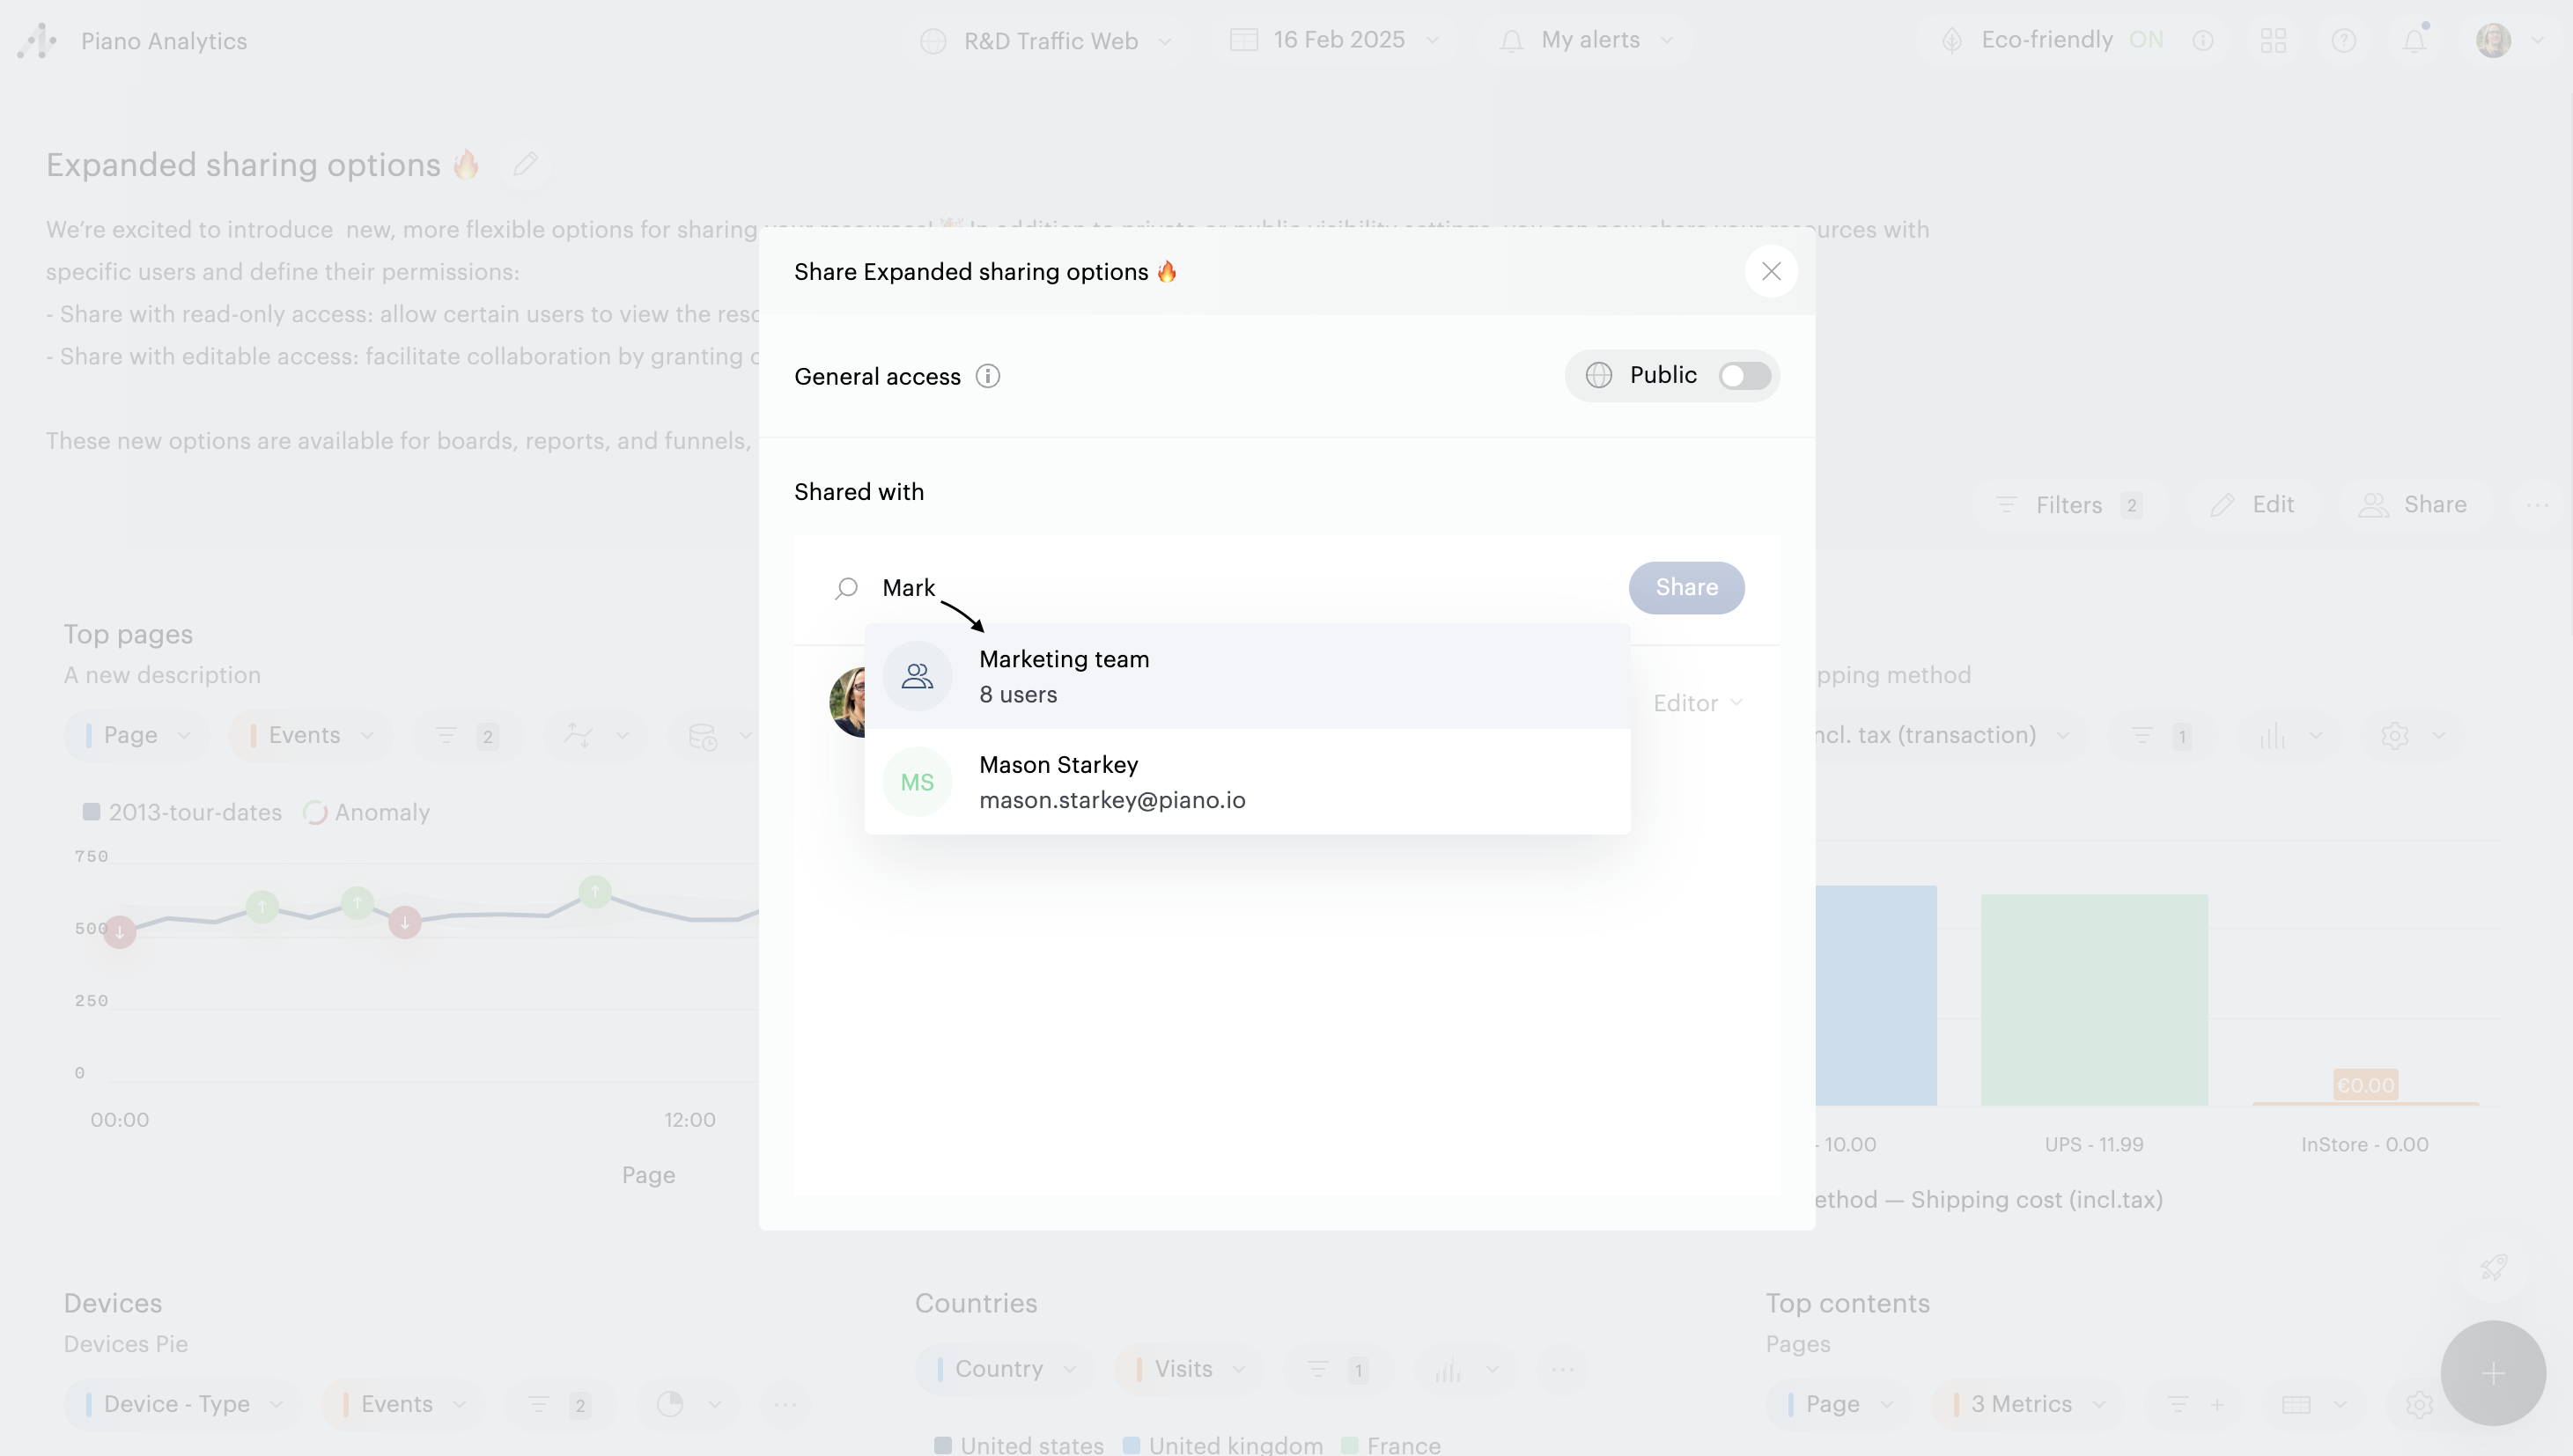2573x1456 pixels.
Task: Close the Share dialog
Action: point(1771,272)
